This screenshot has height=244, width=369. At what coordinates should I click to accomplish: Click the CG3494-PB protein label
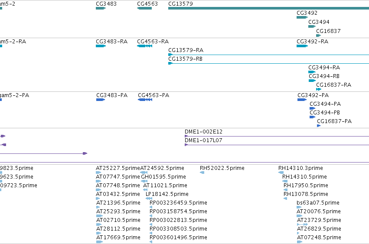[x=325, y=113]
